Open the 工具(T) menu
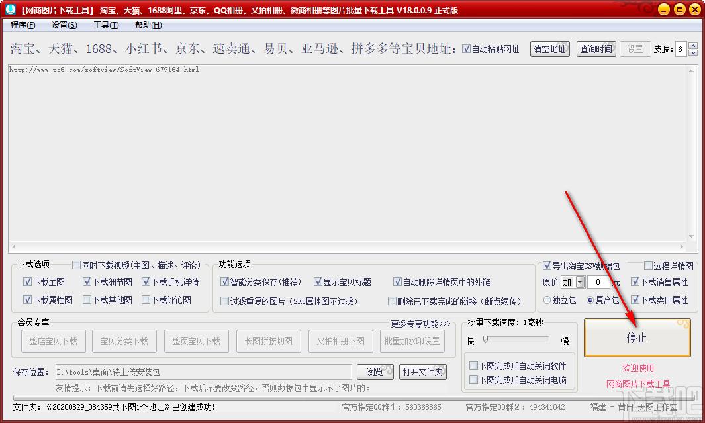Image resolution: width=705 pixels, height=423 pixels. 106,25
